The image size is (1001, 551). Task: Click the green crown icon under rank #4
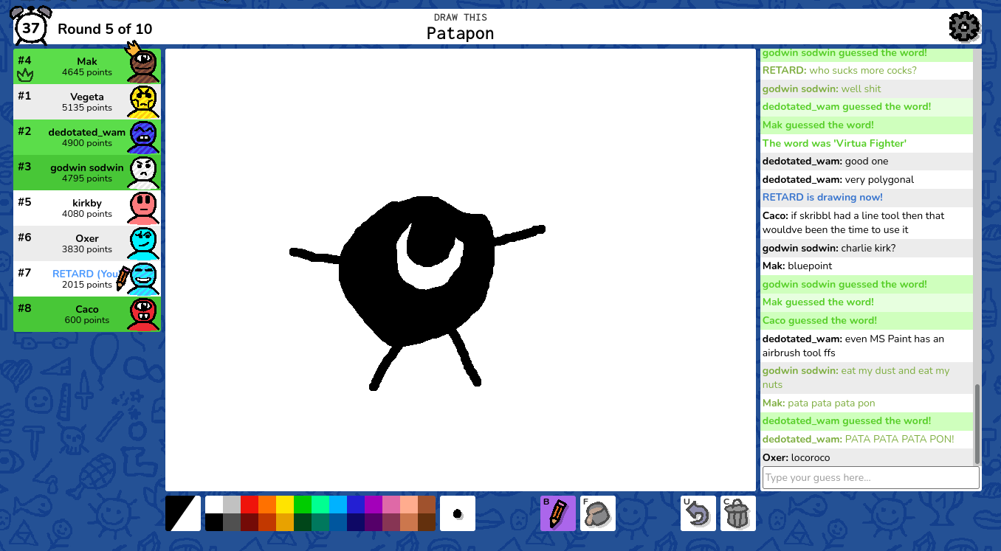25,74
